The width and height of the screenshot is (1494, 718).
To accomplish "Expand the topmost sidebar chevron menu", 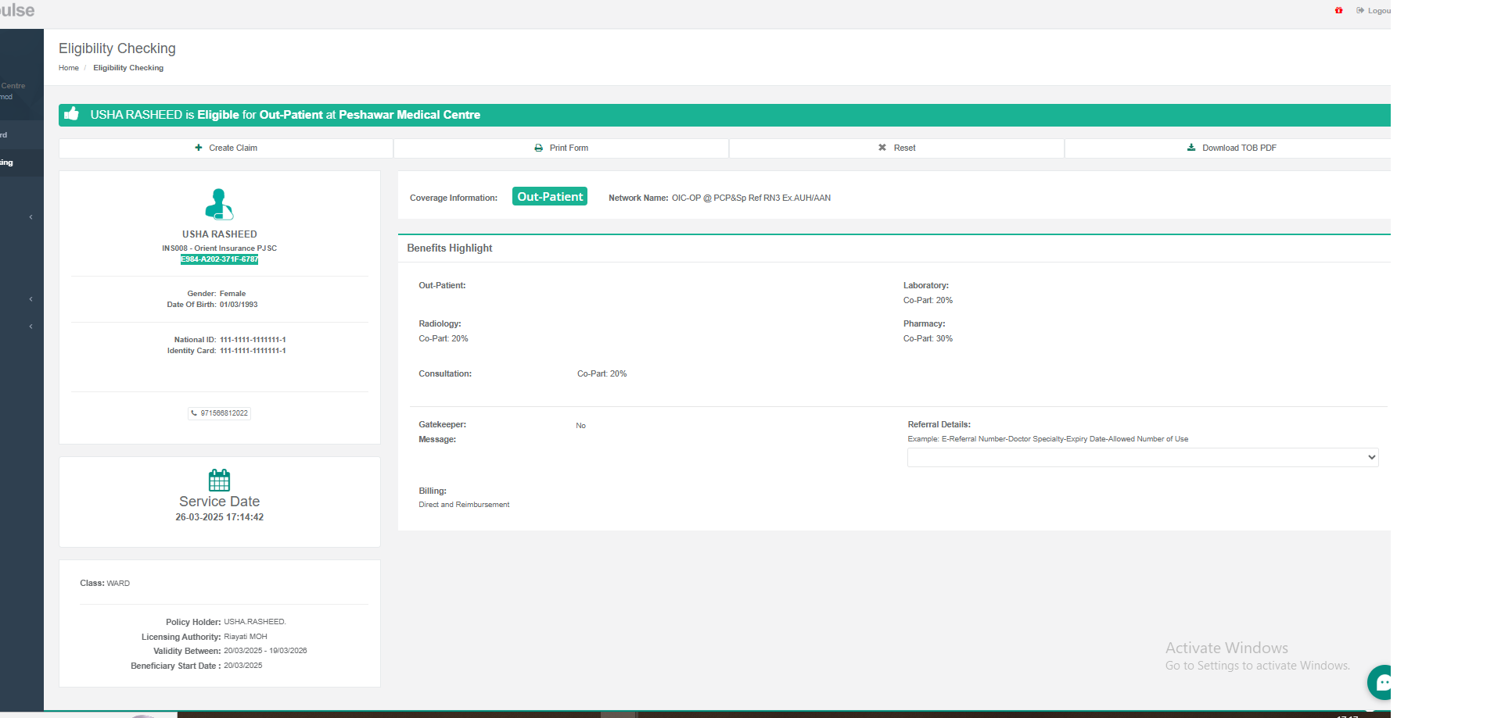I will coord(31,217).
